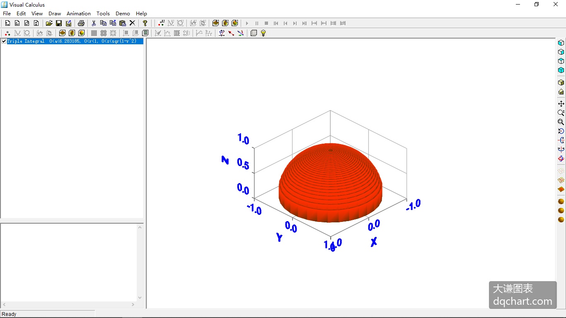Click the three colored points icon

tap(8, 33)
